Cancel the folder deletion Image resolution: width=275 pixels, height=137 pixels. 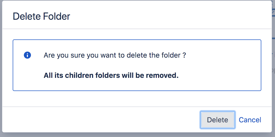coord(250,120)
